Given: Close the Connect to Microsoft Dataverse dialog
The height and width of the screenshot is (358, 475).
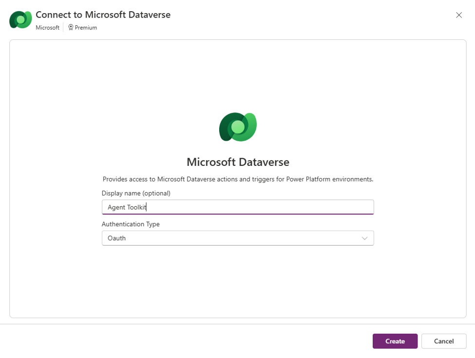Looking at the screenshot, I should click(459, 15).
